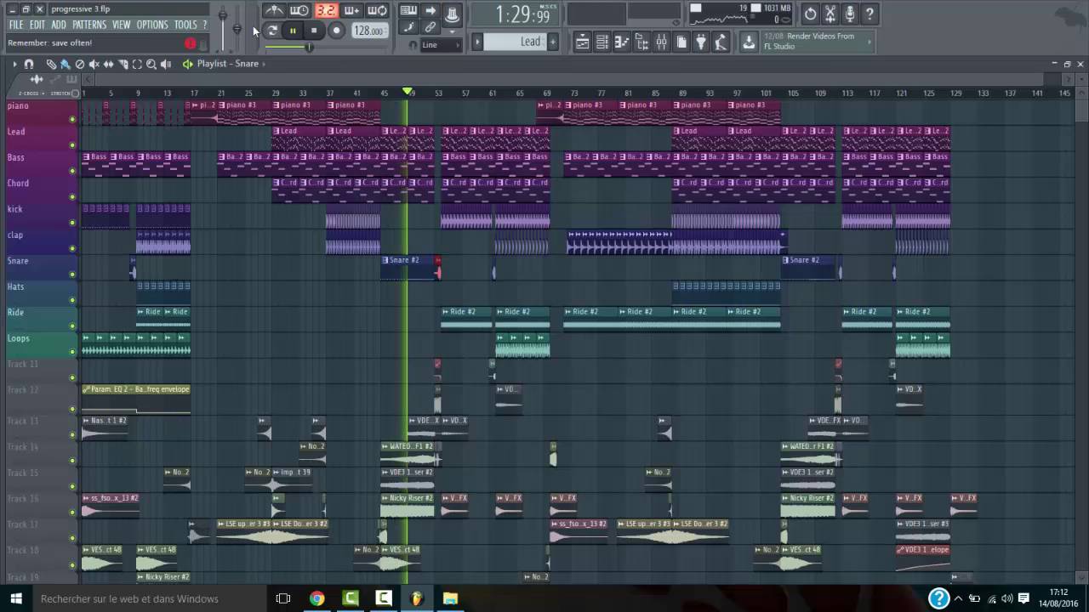Mute the piano track
The width and height of the screenshot is (1089, 612).
[72, 119]
